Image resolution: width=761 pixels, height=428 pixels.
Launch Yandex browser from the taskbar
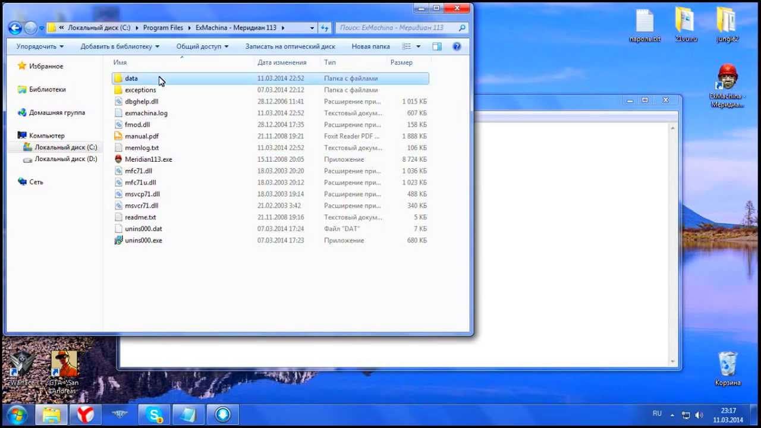(86, 414)
